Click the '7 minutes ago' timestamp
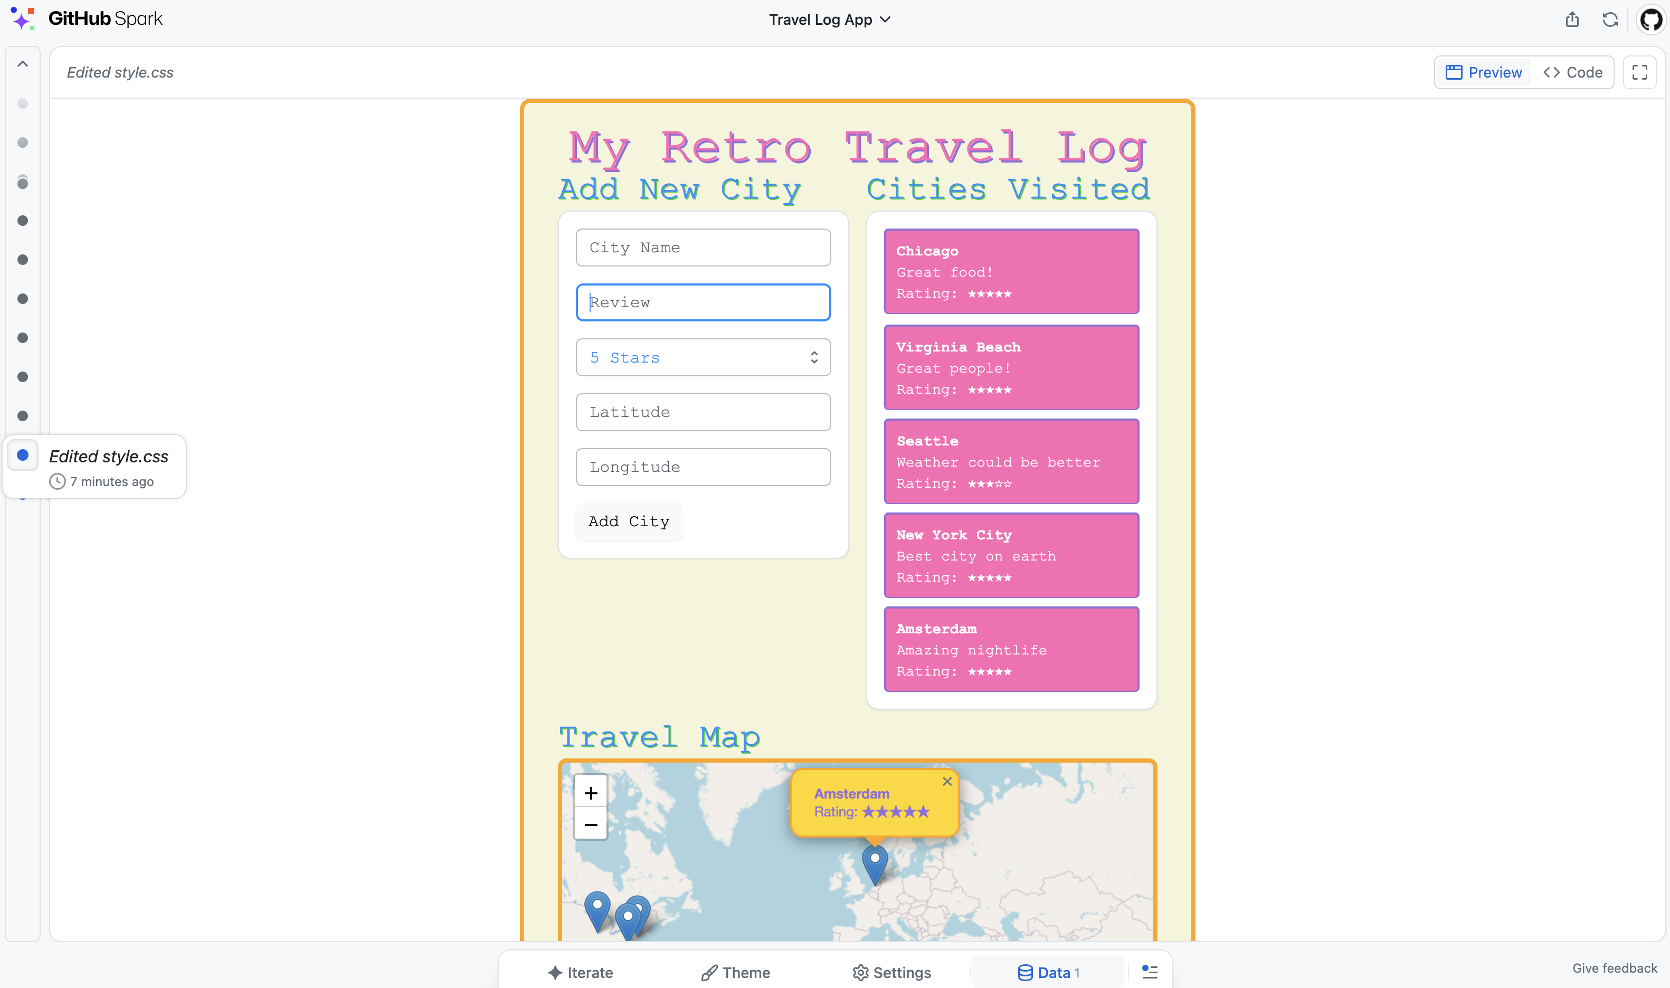The width and height of the screenshot is (1670, 988). (112, 481)
